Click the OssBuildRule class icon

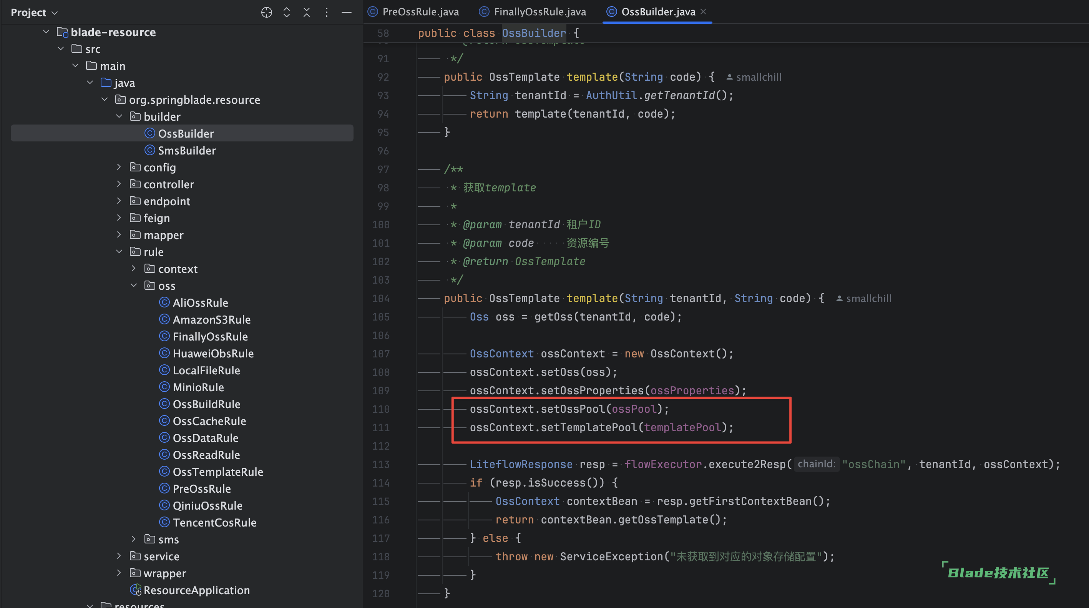click(x=164, y=404)
